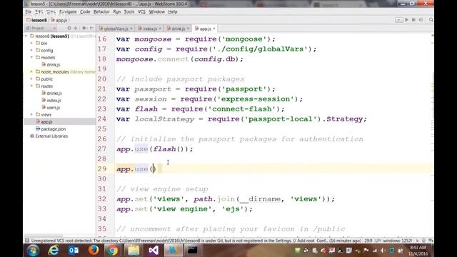Click the node_modules folder icon
The width and height of the screenshot is (457, 257).
click(38, 71)
